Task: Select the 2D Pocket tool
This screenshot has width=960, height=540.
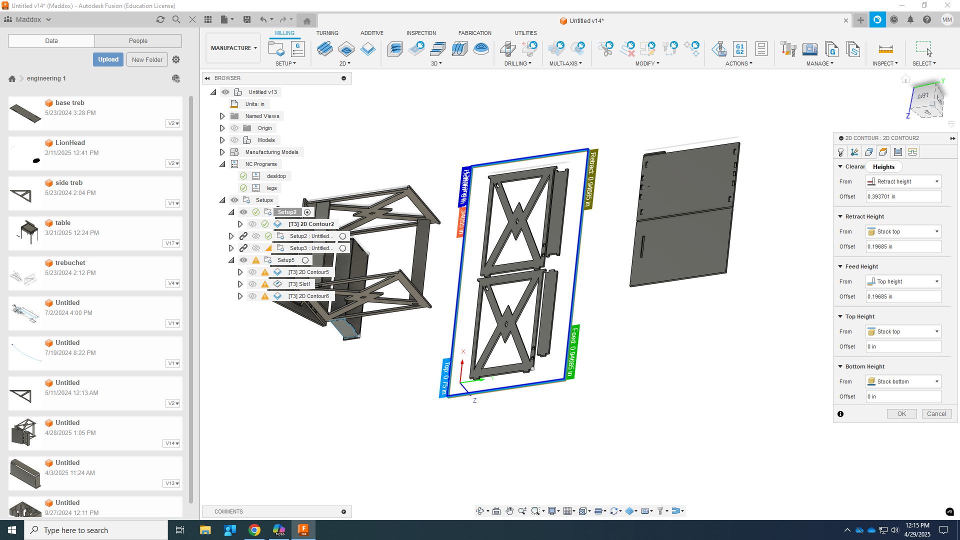Action: pos(346,49)
